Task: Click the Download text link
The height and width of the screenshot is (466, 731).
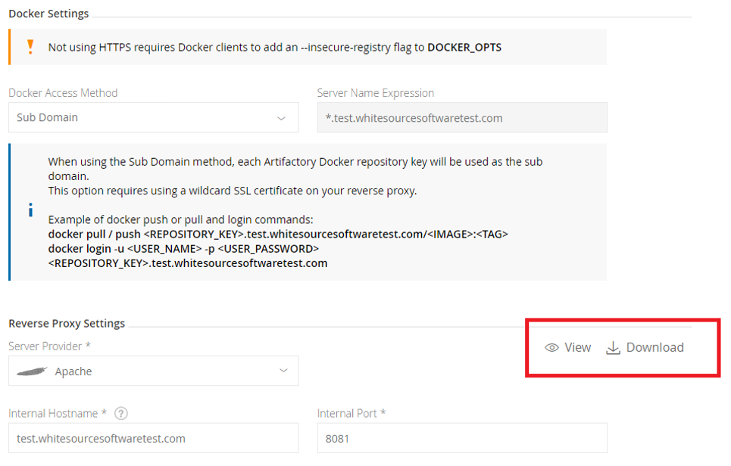Action: click(x=654, y=348)
